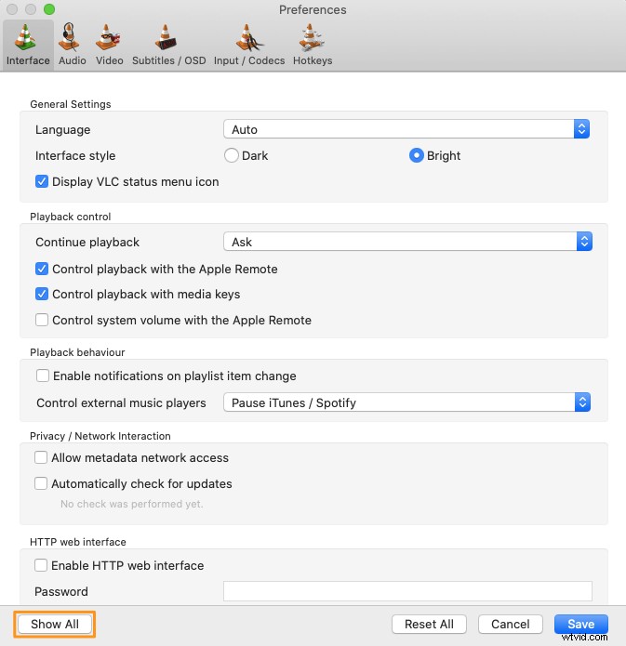
Task: Enable Control system volume with Apple Remote
Action: [42, 320]
